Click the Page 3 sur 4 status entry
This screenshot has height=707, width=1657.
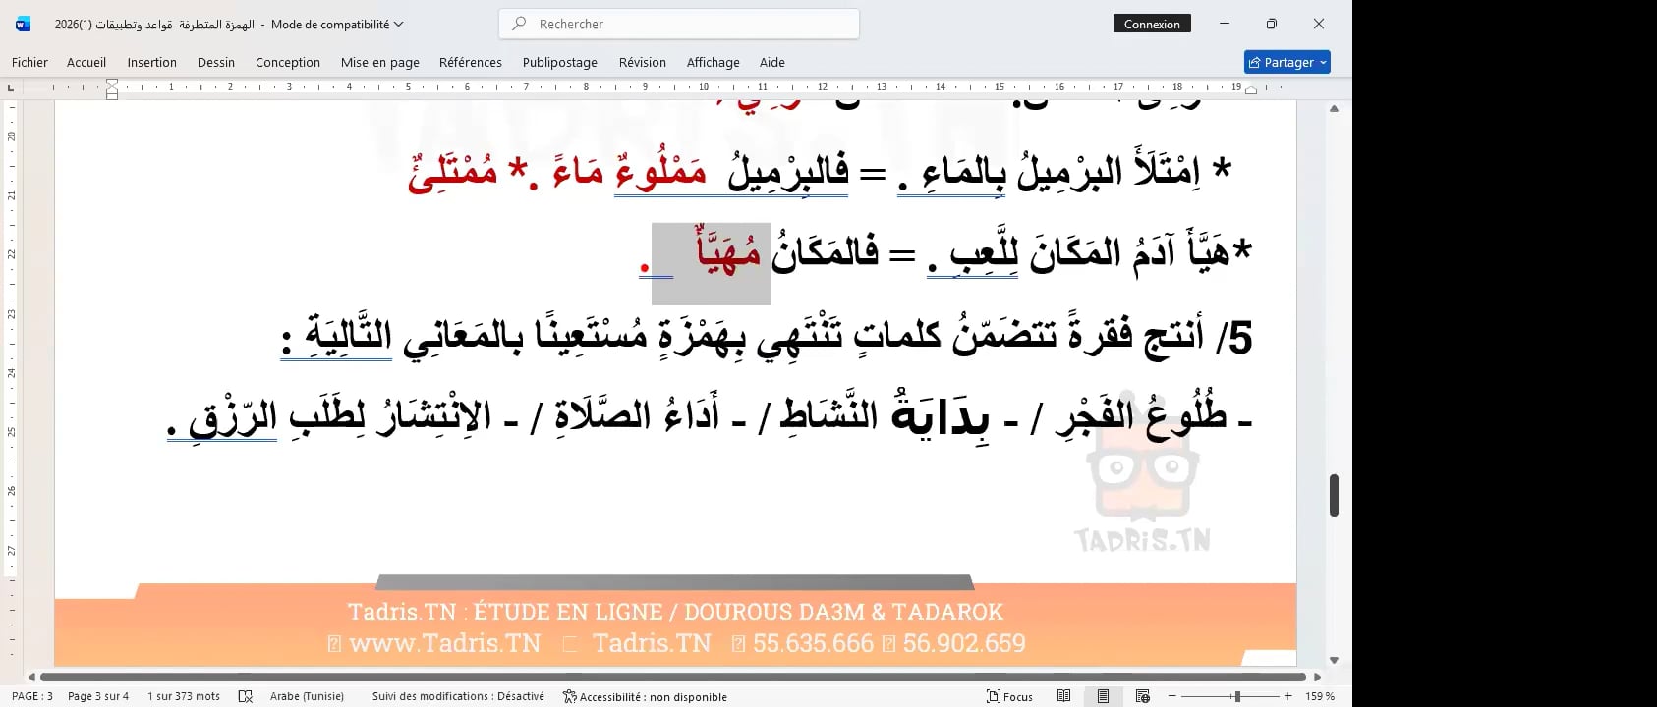(98, 696)
